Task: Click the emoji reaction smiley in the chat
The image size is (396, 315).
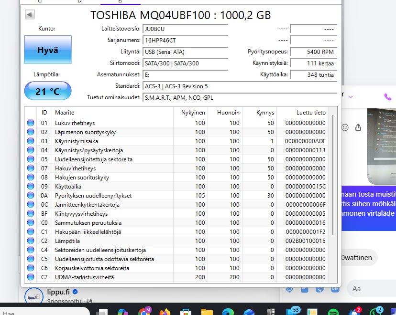Action: coord(345,127)
